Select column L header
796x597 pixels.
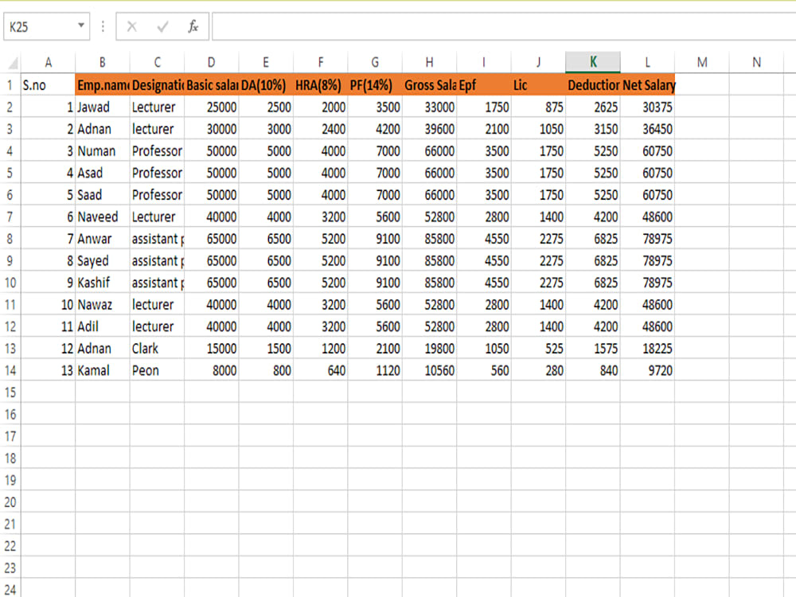pyautogui.click(x=647, y=62)
